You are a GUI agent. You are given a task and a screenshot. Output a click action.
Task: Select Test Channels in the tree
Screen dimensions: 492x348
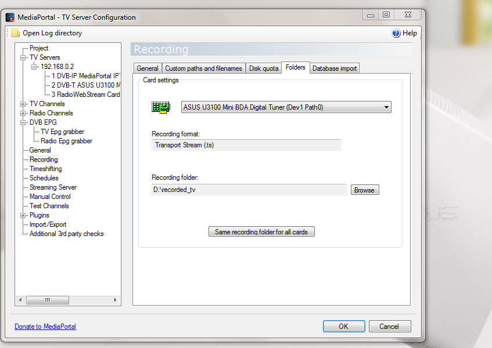point(49,206)
